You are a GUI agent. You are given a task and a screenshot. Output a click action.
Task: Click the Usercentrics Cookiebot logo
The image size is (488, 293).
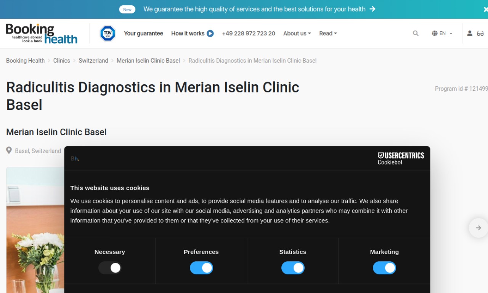coord(401,158)
